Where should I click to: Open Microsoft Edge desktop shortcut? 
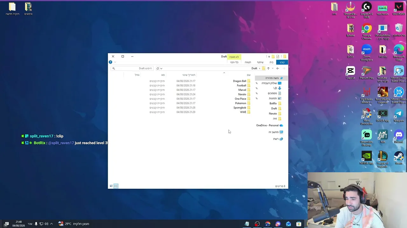[x=399, y=53]
